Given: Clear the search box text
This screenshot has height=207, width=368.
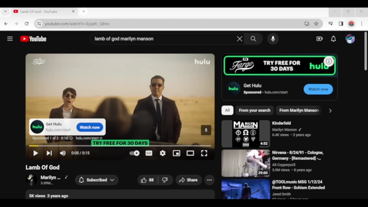Looking at the screenshot, I should [x=239, y=39].
